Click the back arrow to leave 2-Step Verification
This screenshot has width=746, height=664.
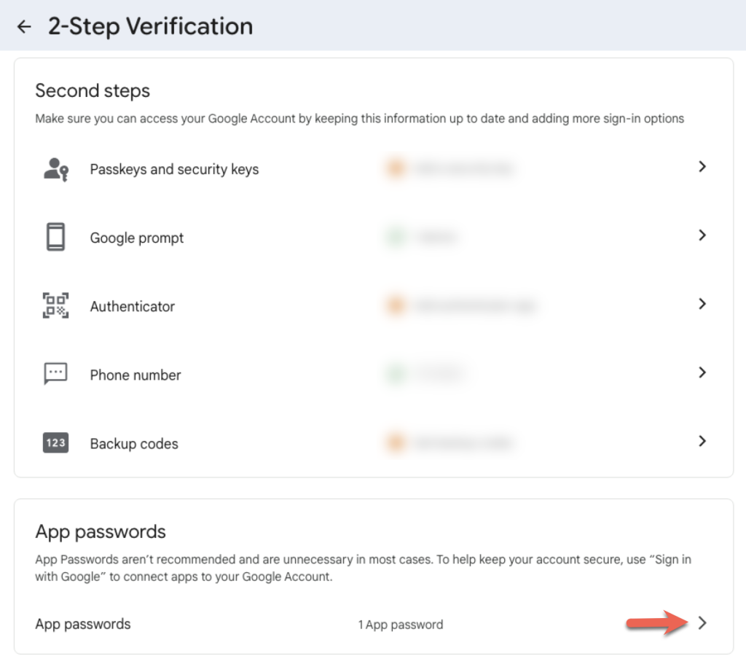pyautogui.click(x=24, y=26)
